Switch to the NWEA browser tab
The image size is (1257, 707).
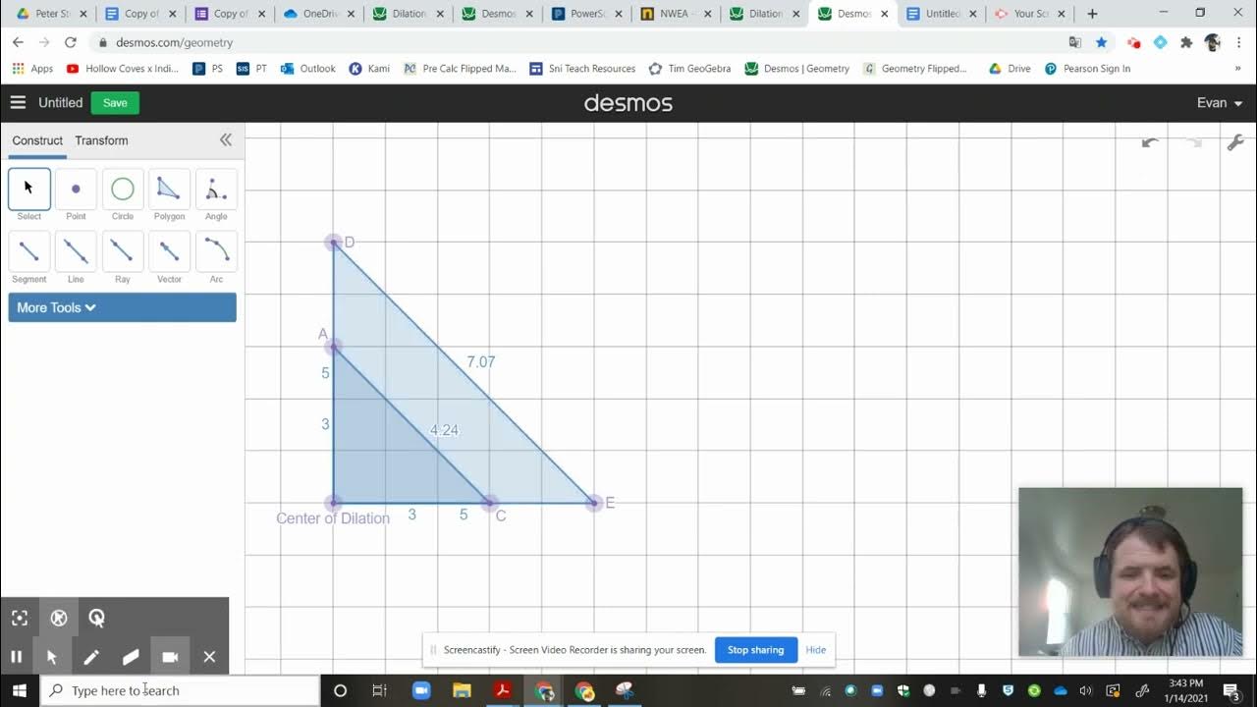676,14
